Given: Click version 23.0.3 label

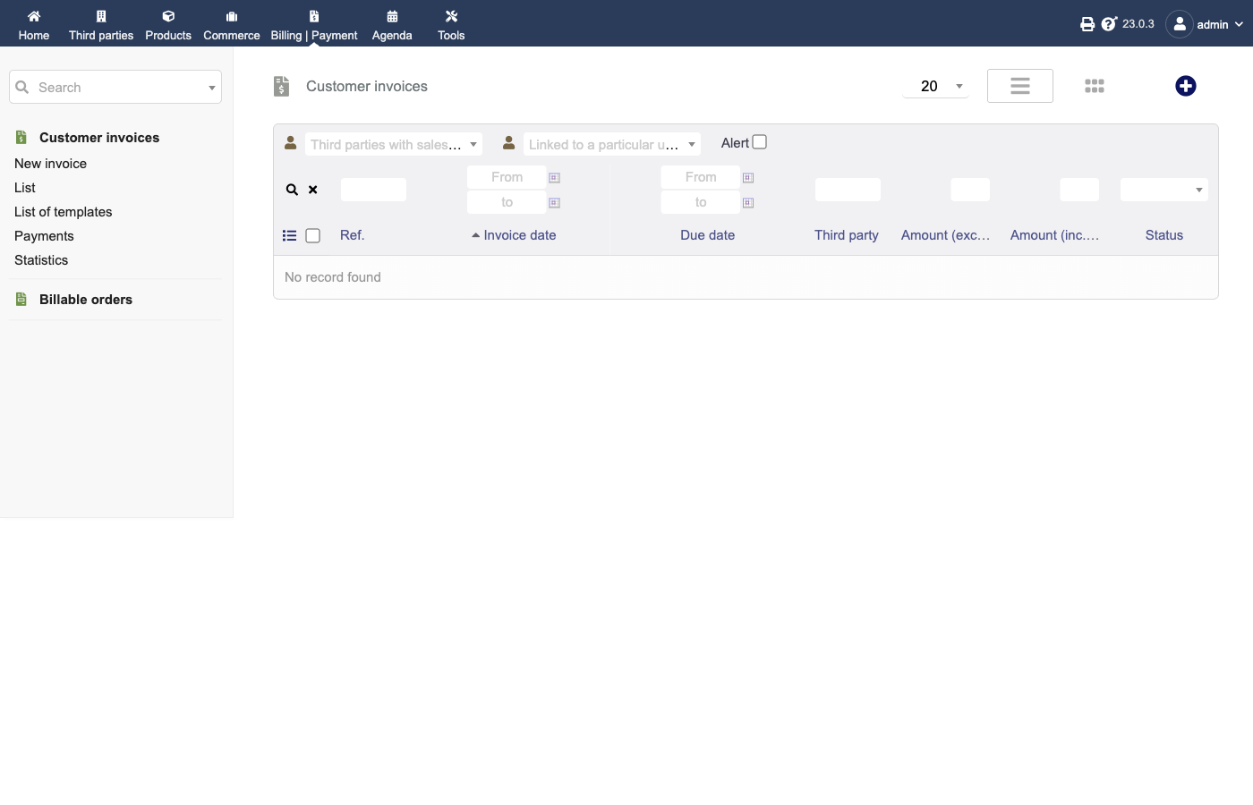Looking at the screenshot, I should click(1138, 24).
